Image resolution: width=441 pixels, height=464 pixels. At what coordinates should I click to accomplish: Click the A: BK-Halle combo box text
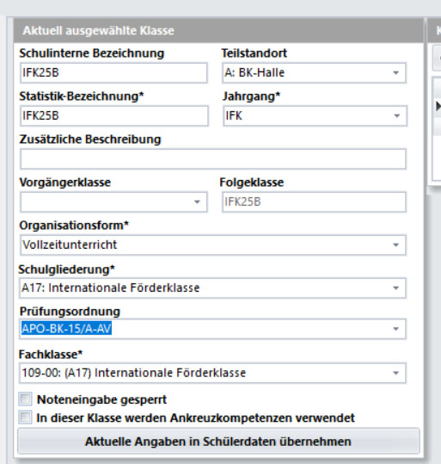coord(254,73)
